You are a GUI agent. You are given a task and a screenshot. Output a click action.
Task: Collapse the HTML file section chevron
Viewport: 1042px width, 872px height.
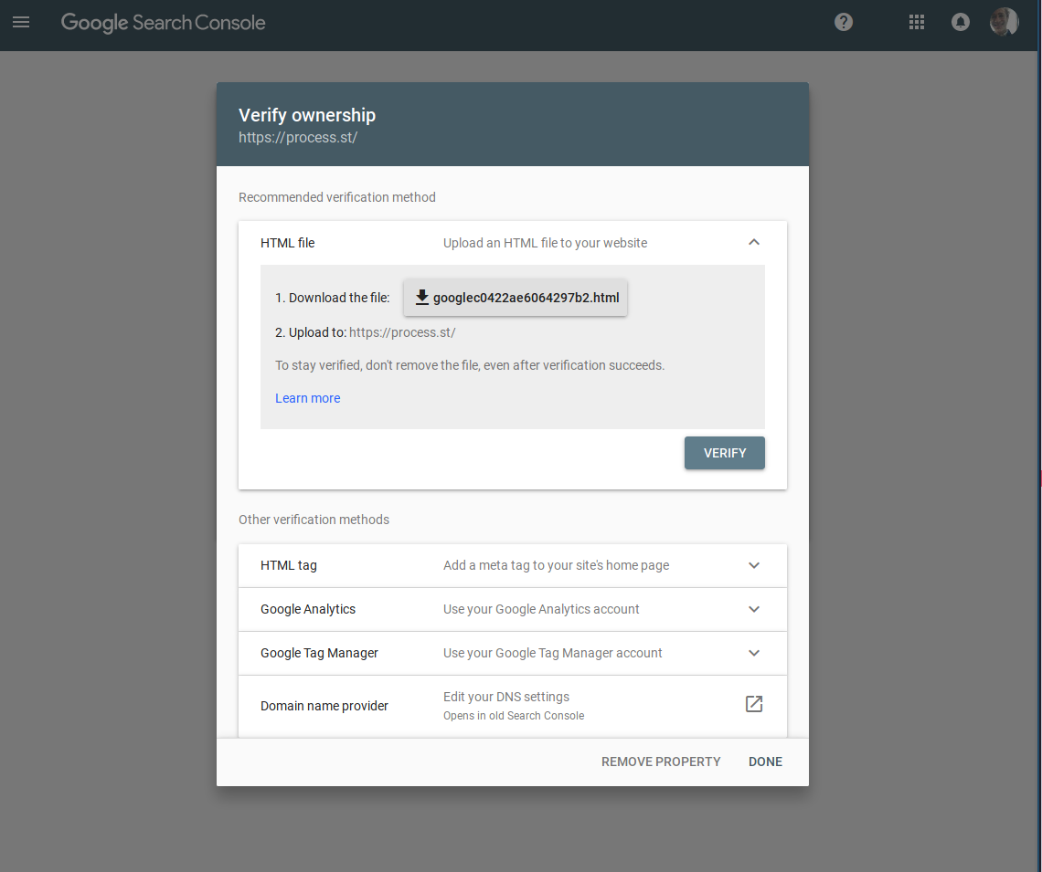click(753, 242)
